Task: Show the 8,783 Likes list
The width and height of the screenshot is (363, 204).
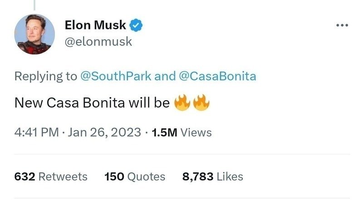Action: (212, 176)
